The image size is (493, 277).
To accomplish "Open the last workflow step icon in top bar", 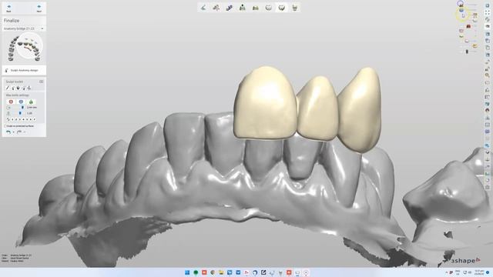I will click(x=294, y=8).
